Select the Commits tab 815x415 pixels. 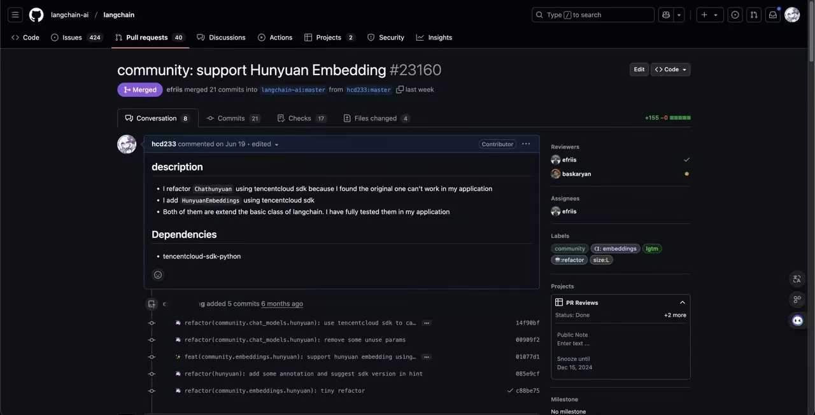point(233,118)
